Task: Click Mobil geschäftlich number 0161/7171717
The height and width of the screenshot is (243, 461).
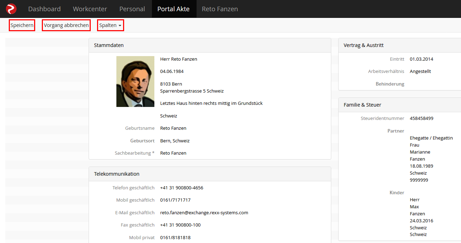Action: (x=175, y=200)
